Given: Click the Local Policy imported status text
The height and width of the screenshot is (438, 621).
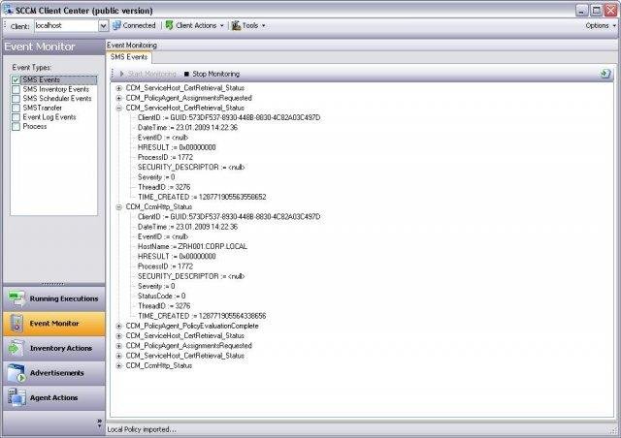Looking at the screenshot, I should [x=142, y=429].
